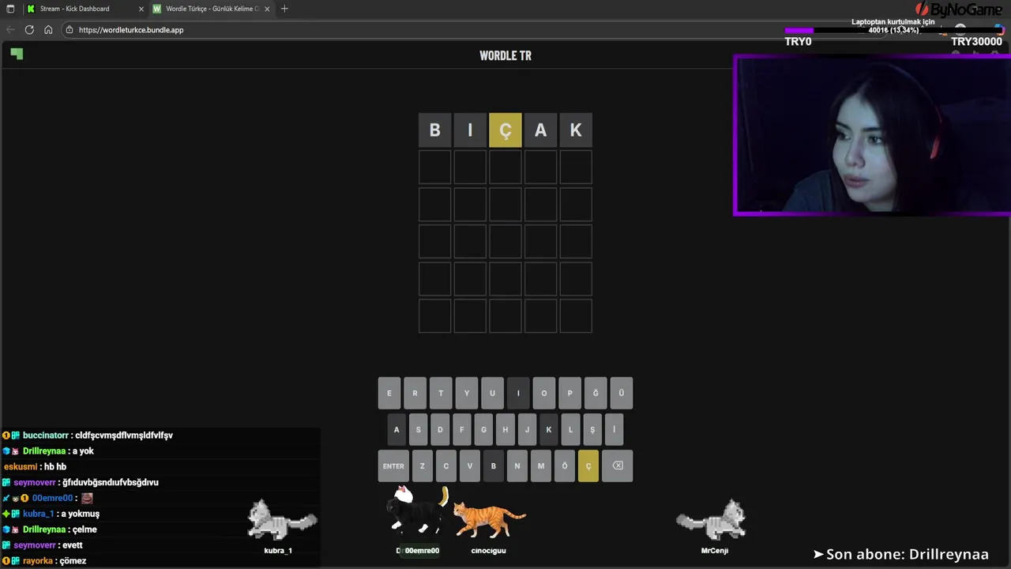Switch to Wordle Türkçe tab
Image resolution: width=1011 pixels, height=569 pixels.
[211, 9]
